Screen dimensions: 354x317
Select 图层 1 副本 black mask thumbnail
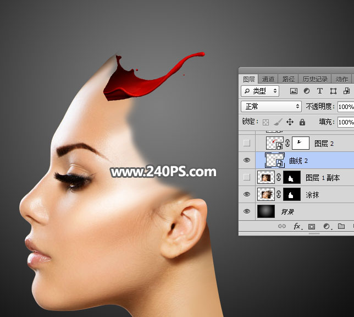[292, 177]
